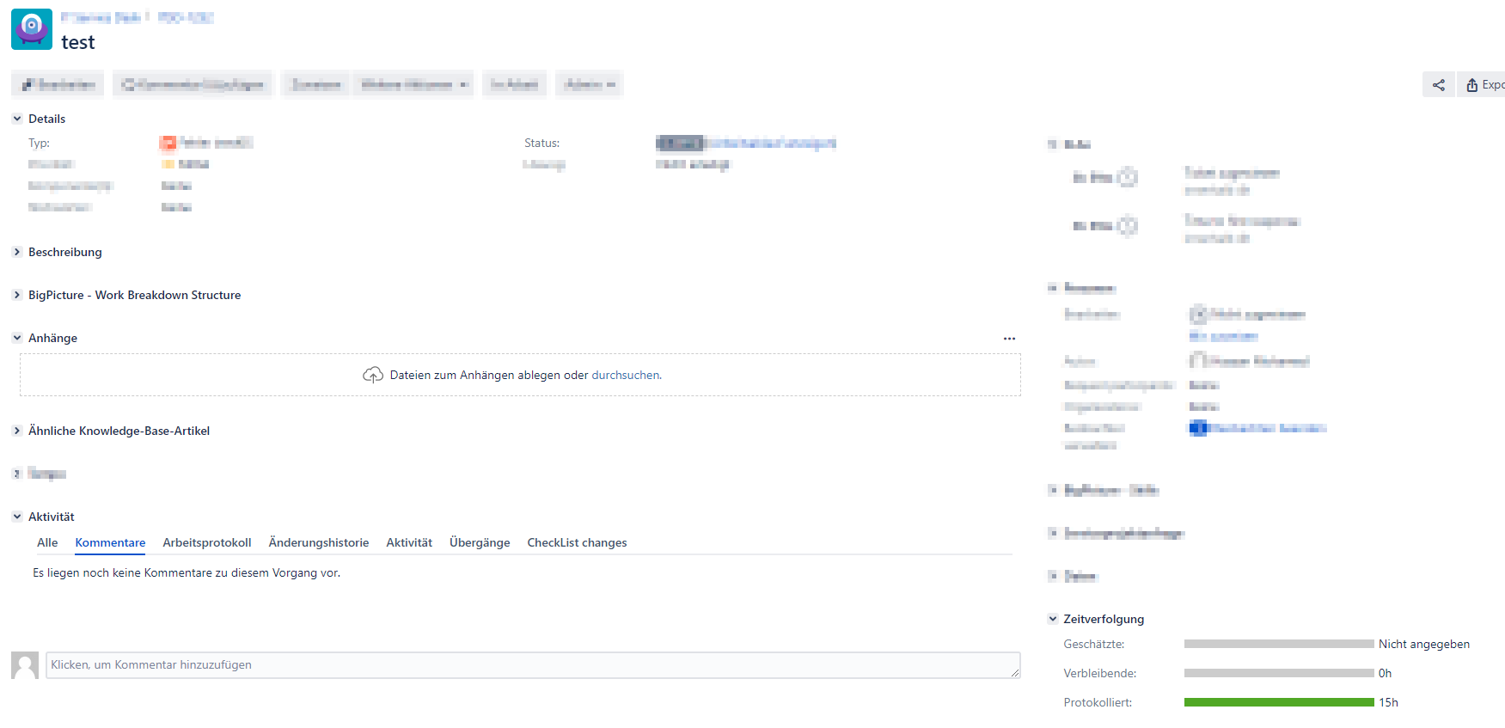
Task: Click the Verbleibende progress bar
Action: [x=1279, y=673]
